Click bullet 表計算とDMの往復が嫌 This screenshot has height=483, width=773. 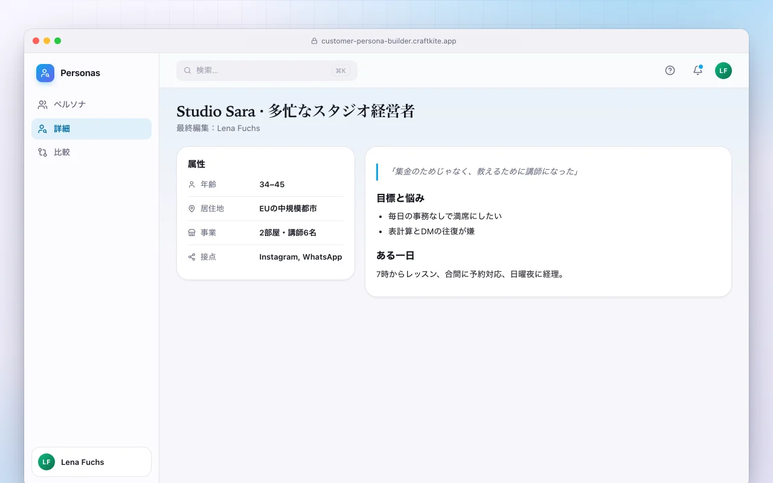point(431,231)
